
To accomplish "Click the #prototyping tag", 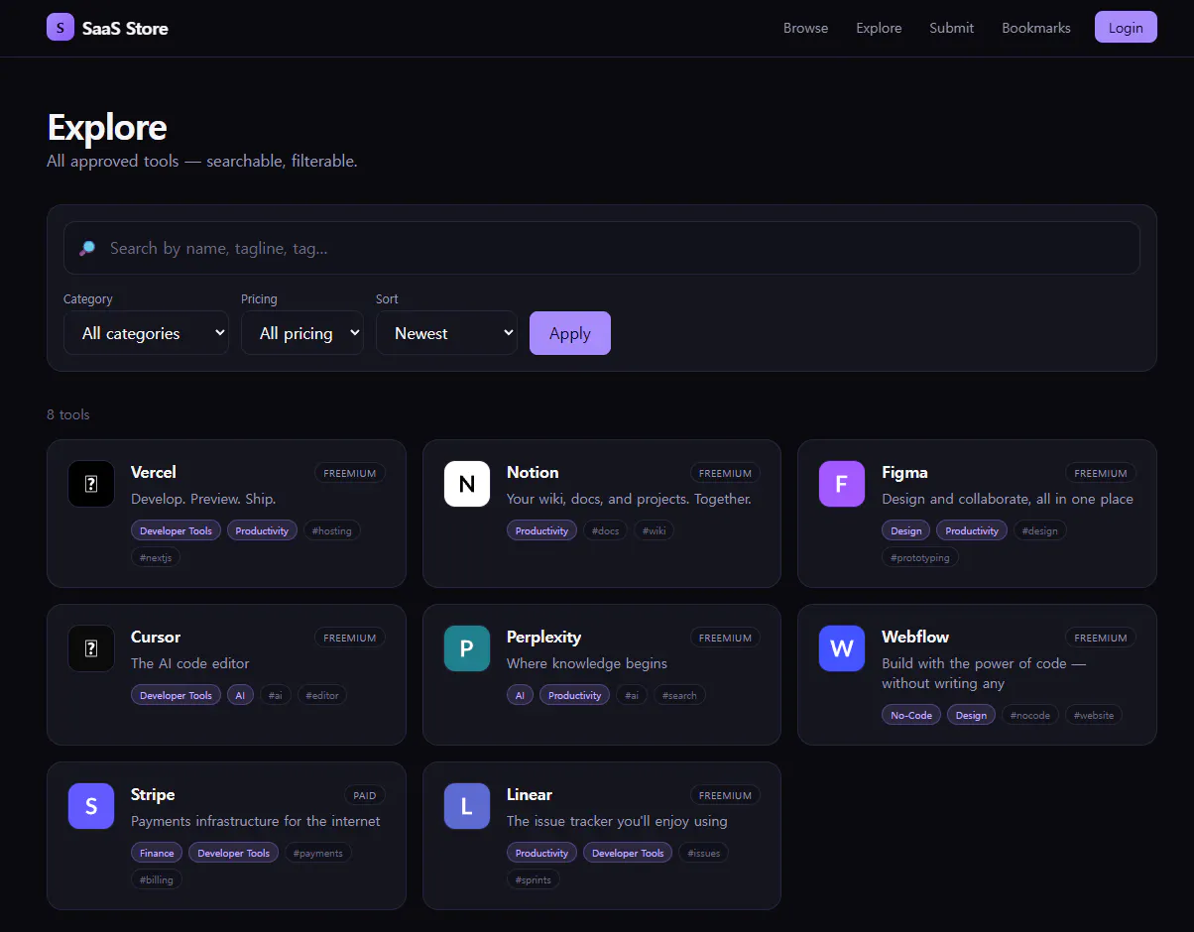I will 920,557.
